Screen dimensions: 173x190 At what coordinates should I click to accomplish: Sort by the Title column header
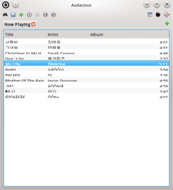(25, 35)
